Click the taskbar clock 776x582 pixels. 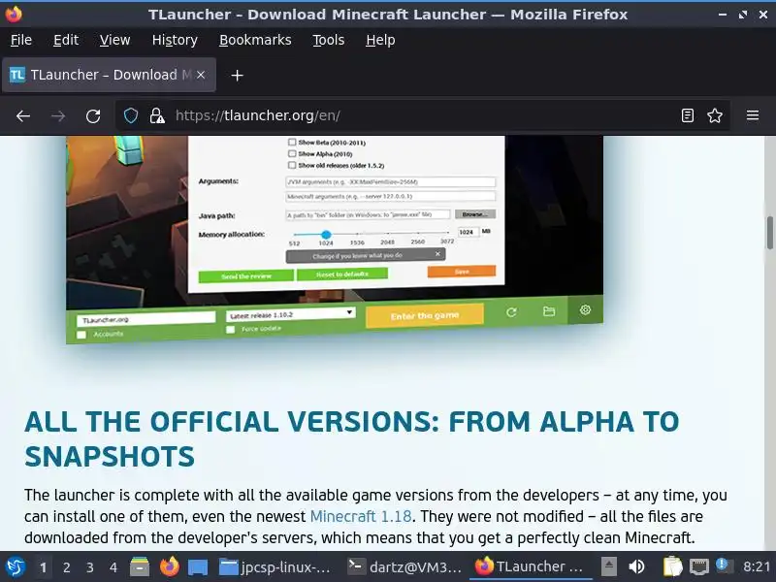pyautogui.click(x=757, y=566)
